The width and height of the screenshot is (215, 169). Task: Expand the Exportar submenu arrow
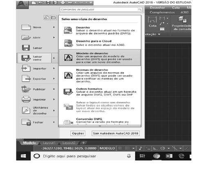coord(54,79)
